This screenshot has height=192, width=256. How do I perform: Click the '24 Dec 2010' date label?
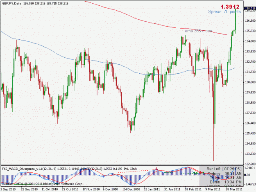(131, 190)
